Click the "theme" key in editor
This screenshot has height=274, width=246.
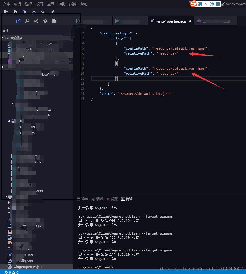[x=106, y=93]
